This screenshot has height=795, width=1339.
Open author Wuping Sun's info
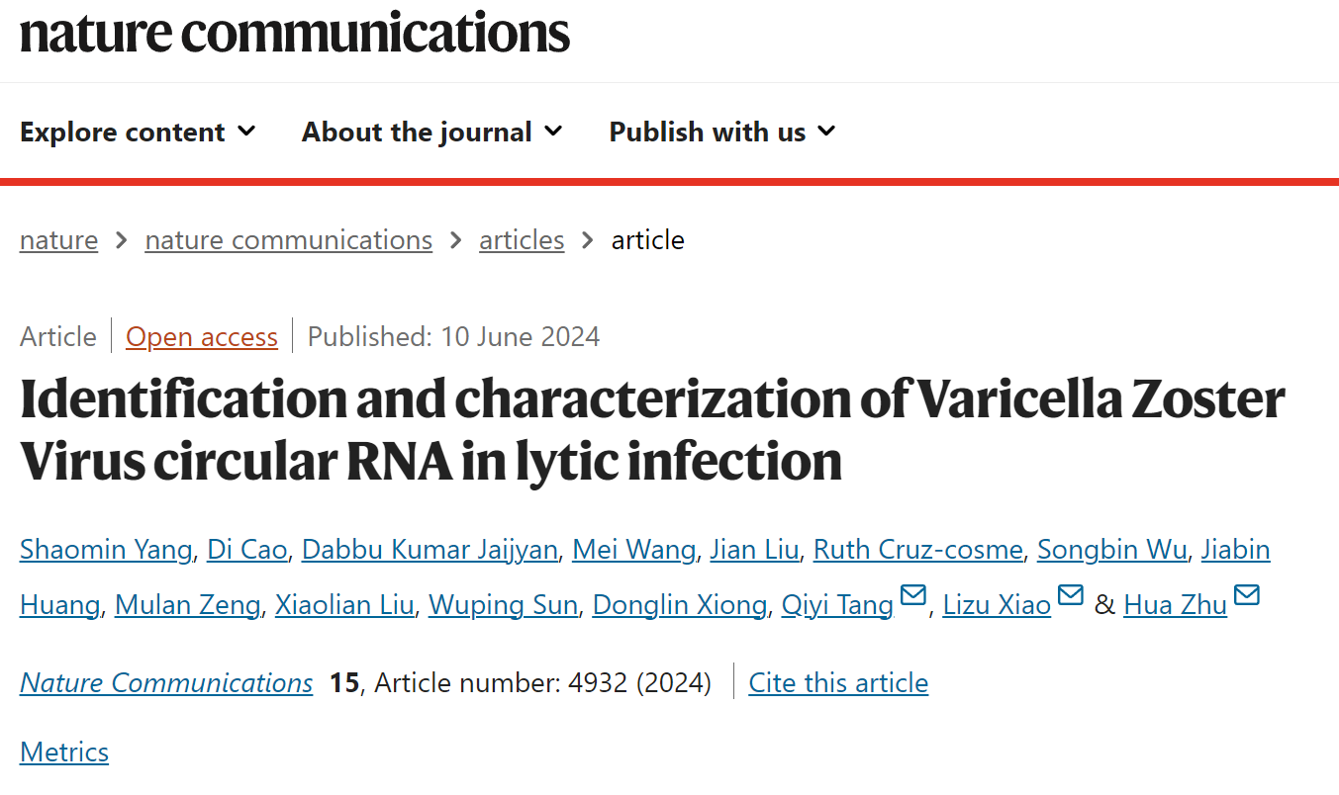[503, 605]
